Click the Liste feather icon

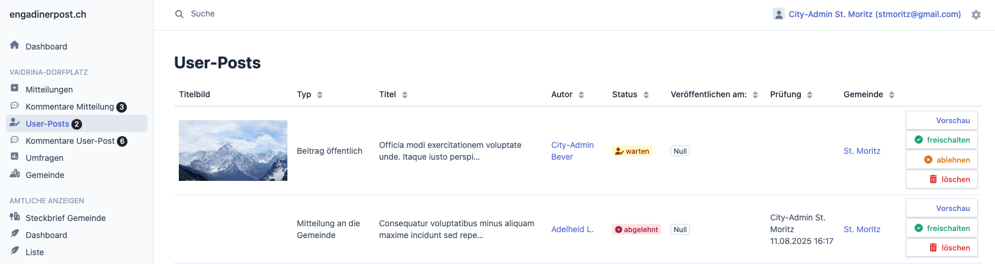pyautogui.click(x=15, y=251)
